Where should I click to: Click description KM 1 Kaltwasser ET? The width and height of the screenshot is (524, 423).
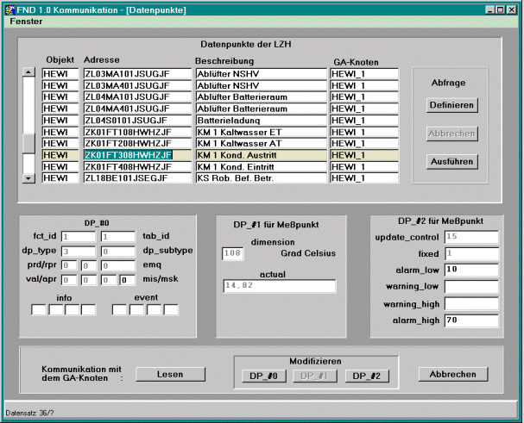tap(262, 132)
